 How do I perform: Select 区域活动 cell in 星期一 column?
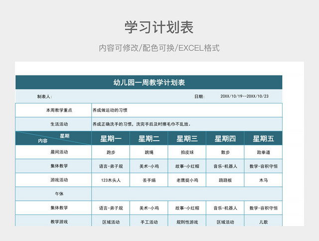click(x=111, y=221)
